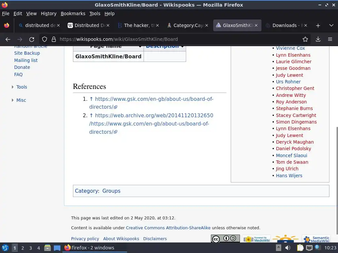Open the Firefox hamburger menu

(330, 40)
